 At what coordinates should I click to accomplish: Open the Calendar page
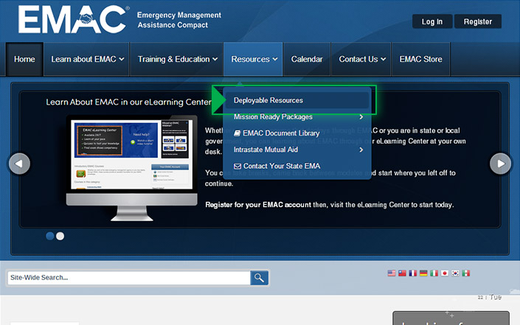click(307, 59)
